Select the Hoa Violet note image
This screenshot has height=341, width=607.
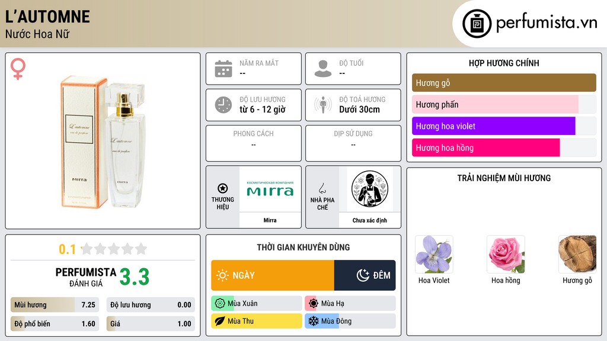click(434, 255)
